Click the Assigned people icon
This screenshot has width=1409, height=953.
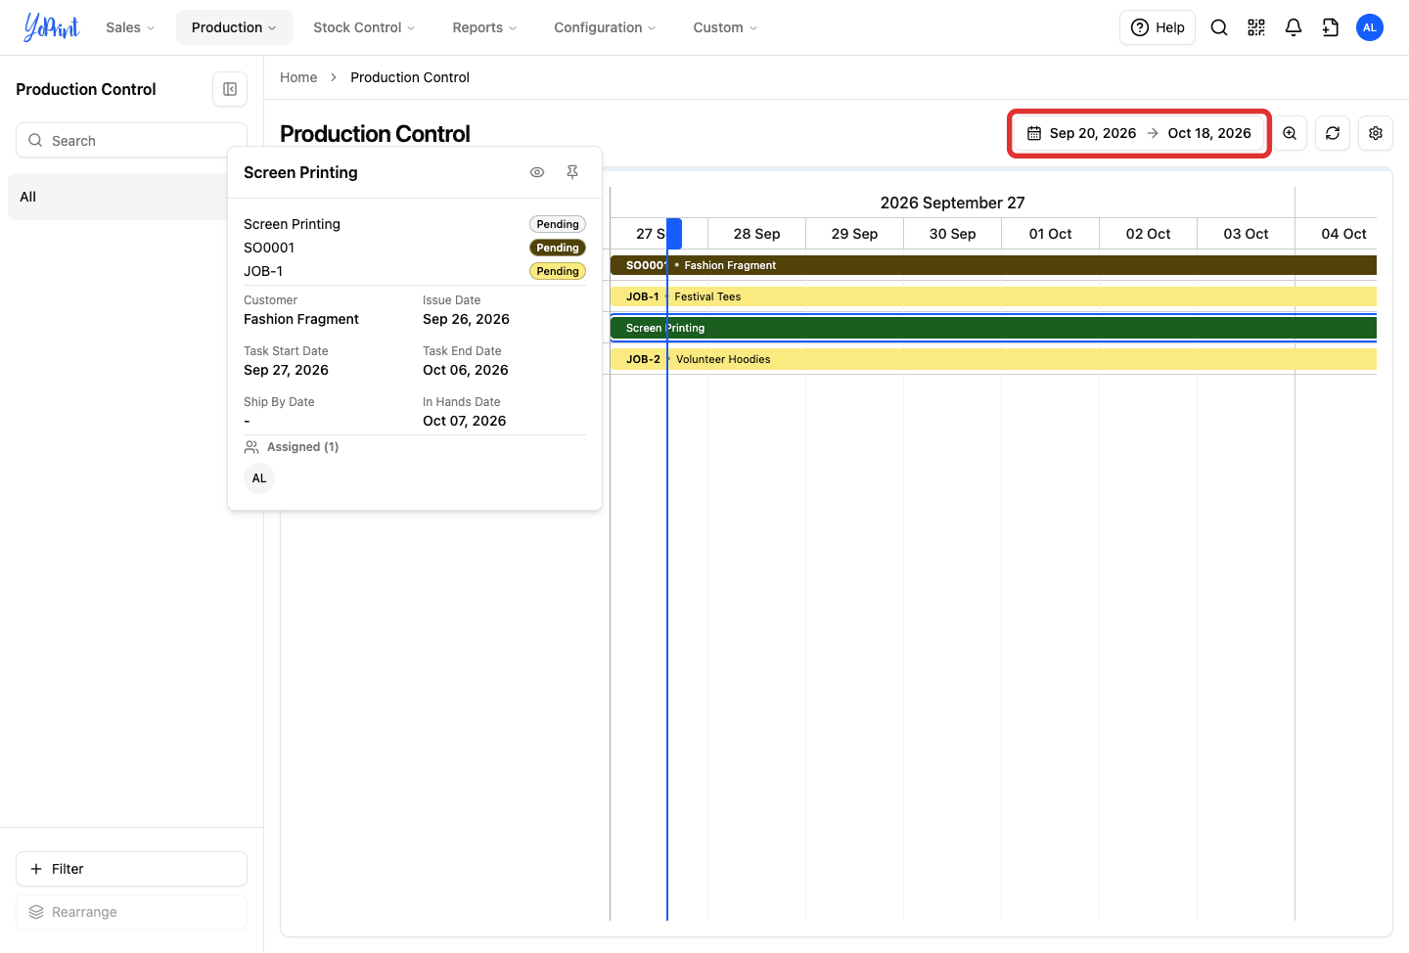tap(251, 447)
